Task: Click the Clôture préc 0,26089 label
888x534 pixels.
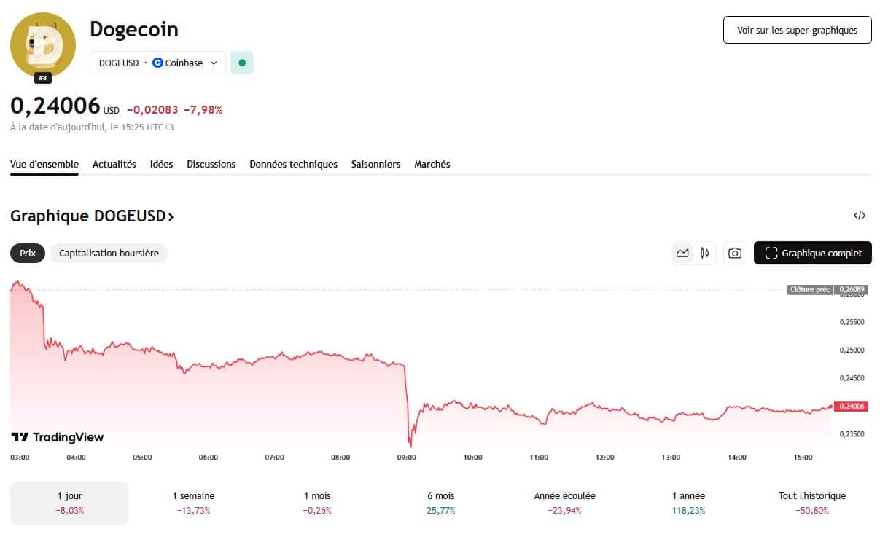Action: click(827, 289)
